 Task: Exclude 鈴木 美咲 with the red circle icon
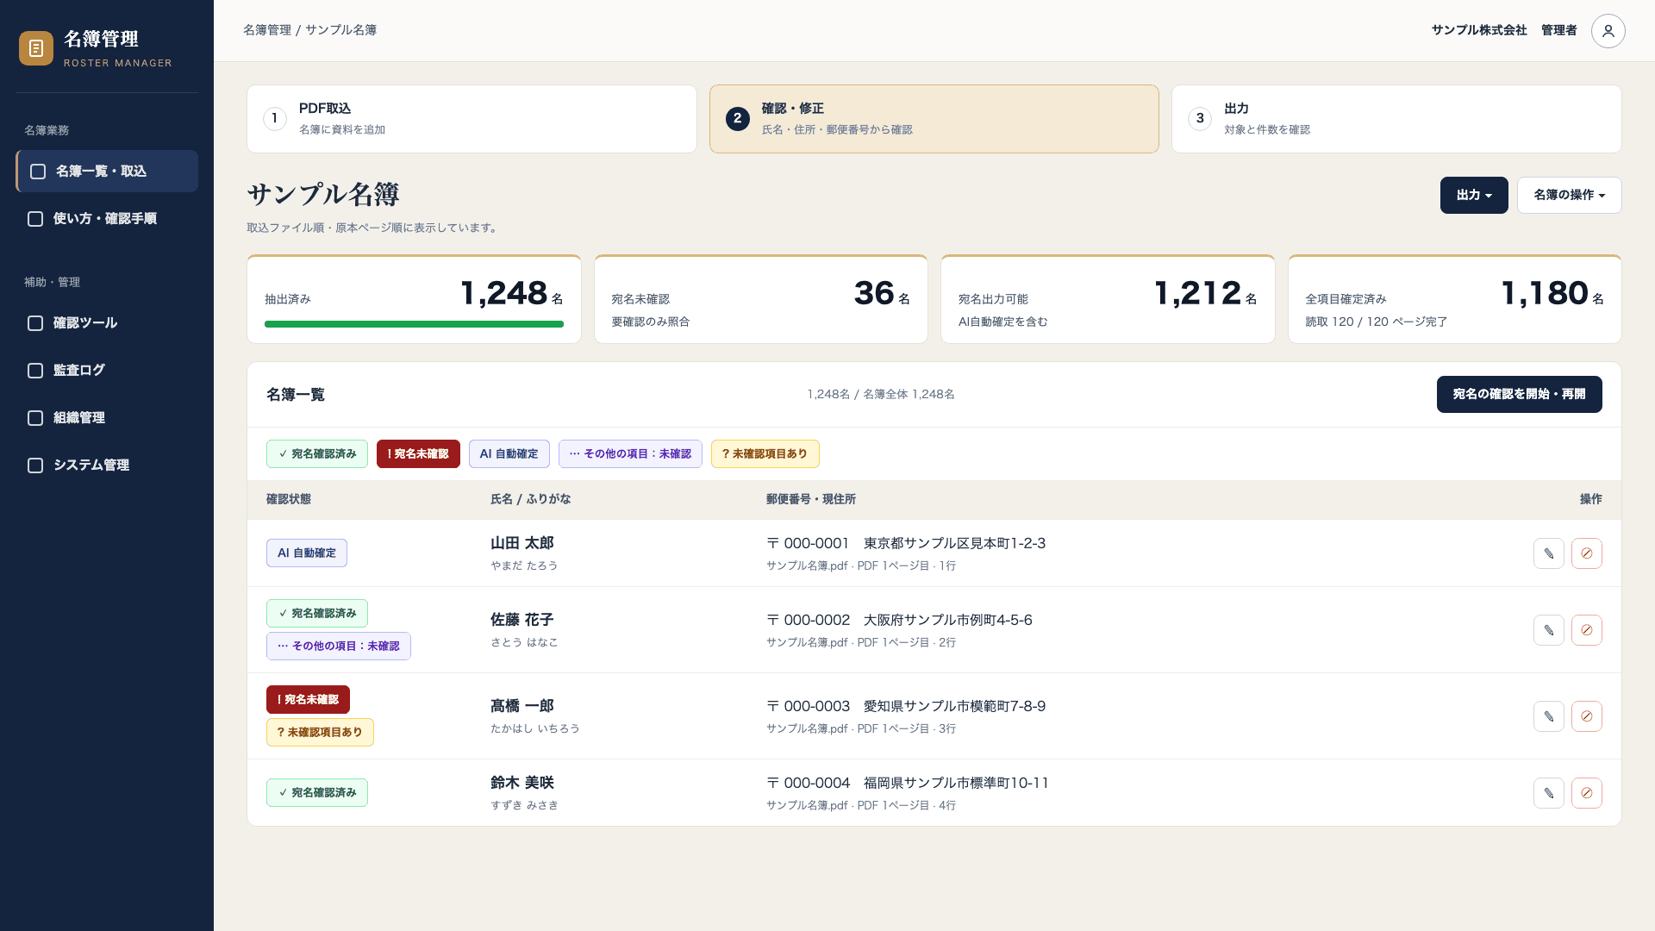point(1586,793)
